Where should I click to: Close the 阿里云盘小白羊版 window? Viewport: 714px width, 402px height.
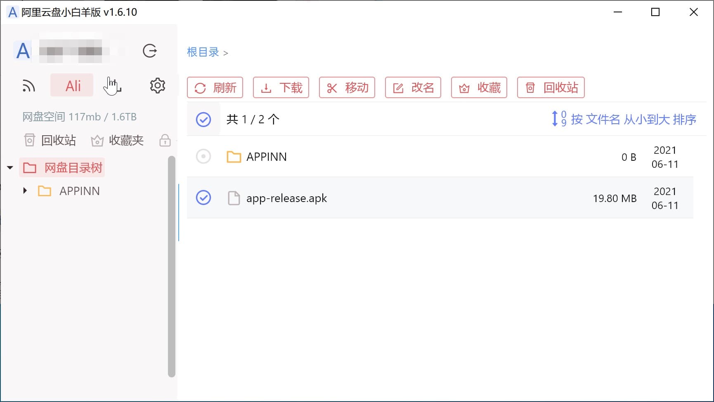coord(693,12)
